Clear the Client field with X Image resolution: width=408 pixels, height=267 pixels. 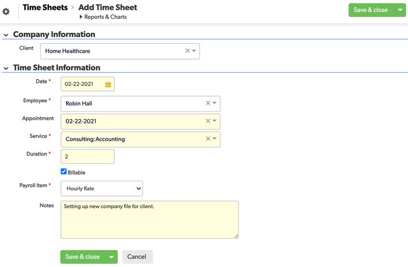187,51
